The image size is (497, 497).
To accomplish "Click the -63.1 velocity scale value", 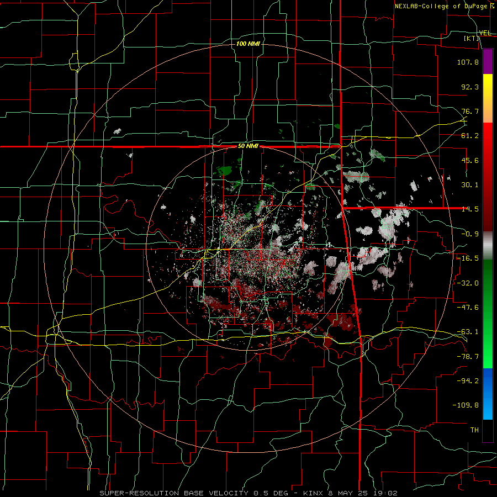I will [468, 332].
